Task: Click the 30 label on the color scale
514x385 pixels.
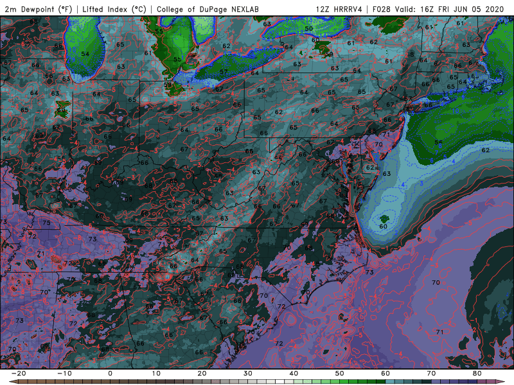Action: pyautogui.click(x=248, y=373)
